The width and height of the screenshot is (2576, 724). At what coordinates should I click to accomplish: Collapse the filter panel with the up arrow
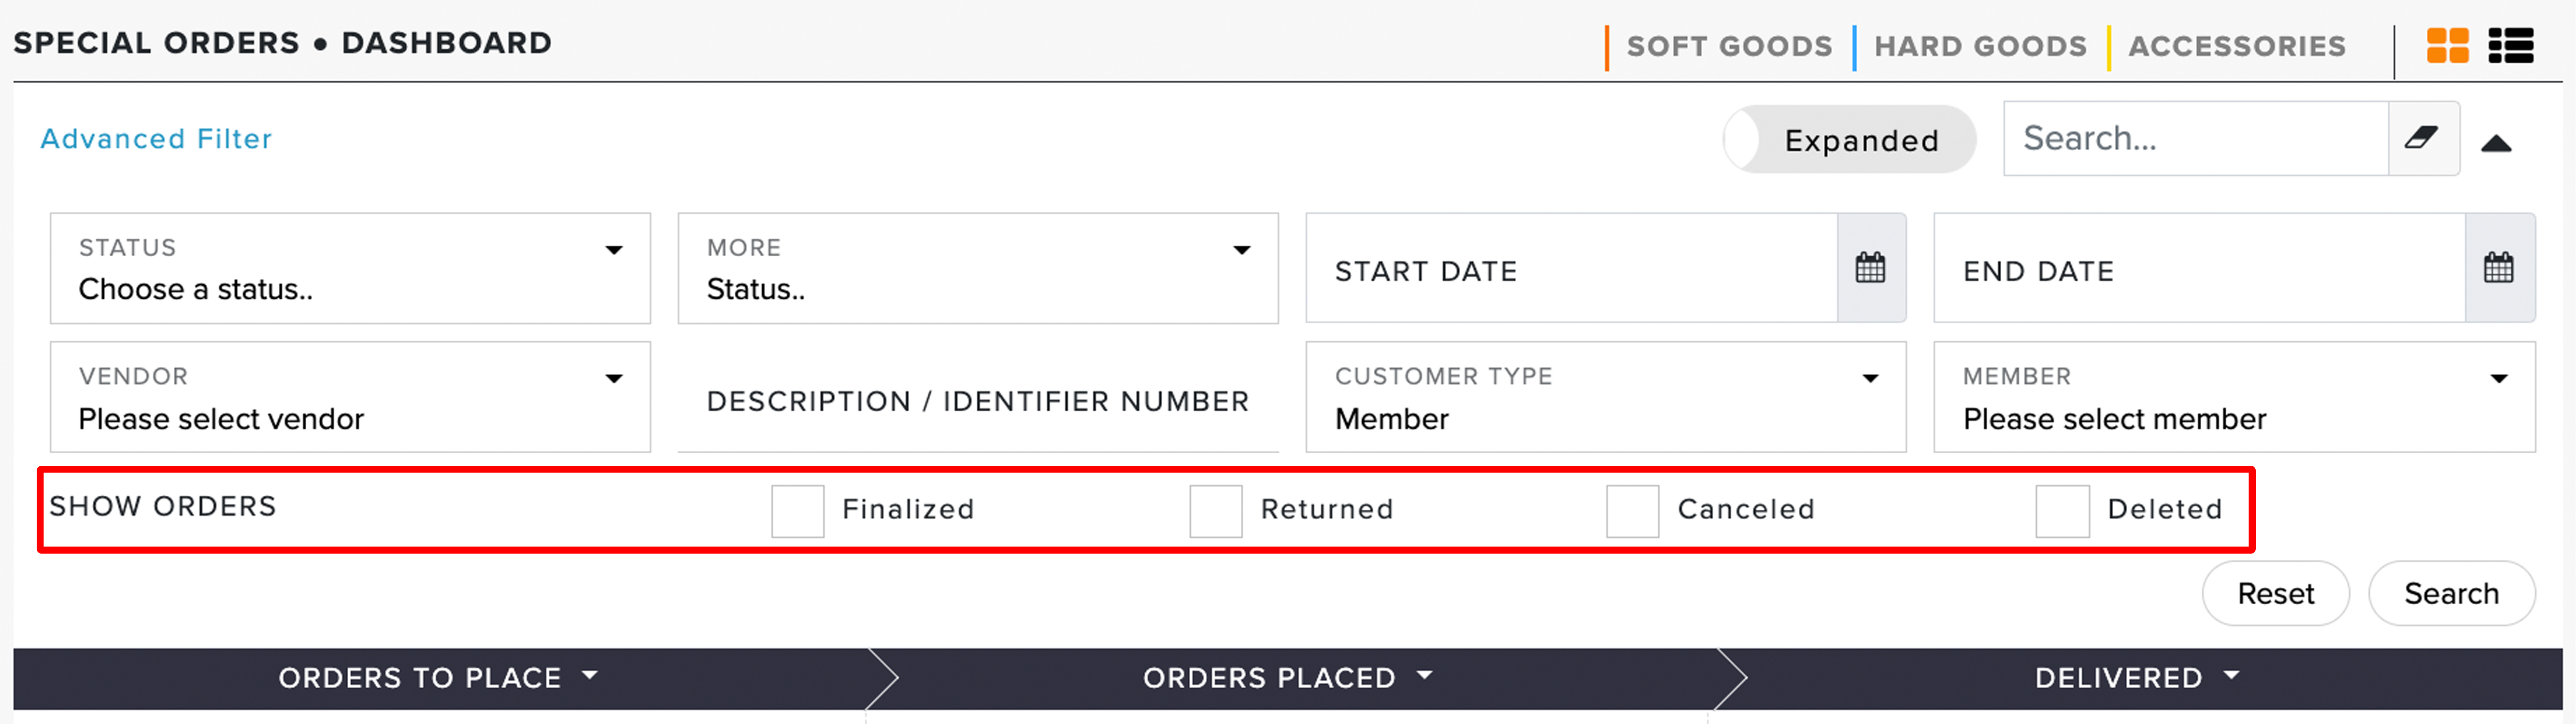[x=2496, y=144]
